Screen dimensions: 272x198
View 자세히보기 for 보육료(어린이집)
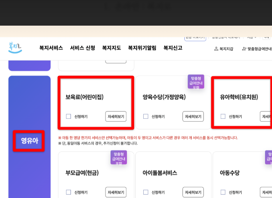[116, 116]
